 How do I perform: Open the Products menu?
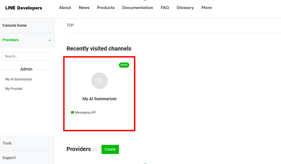click(105, 8)
